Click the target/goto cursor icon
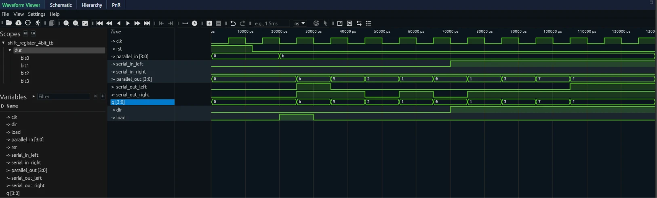This screenshot has height=198, width=657. 316,23
